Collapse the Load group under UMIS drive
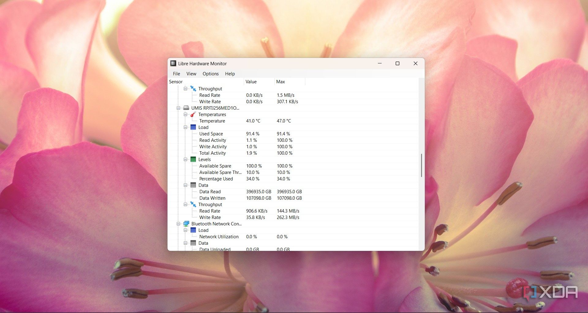 (185, 127)
